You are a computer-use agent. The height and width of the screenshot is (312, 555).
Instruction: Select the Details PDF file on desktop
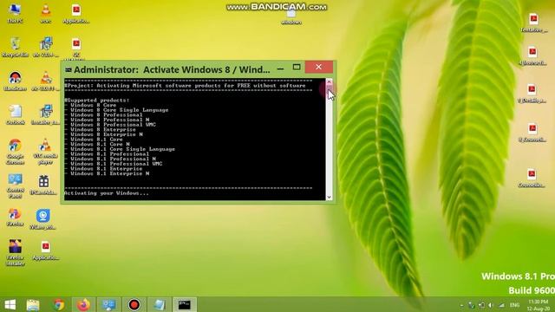tap(532, 94)
